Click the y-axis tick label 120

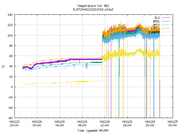(x=10, y=25)
